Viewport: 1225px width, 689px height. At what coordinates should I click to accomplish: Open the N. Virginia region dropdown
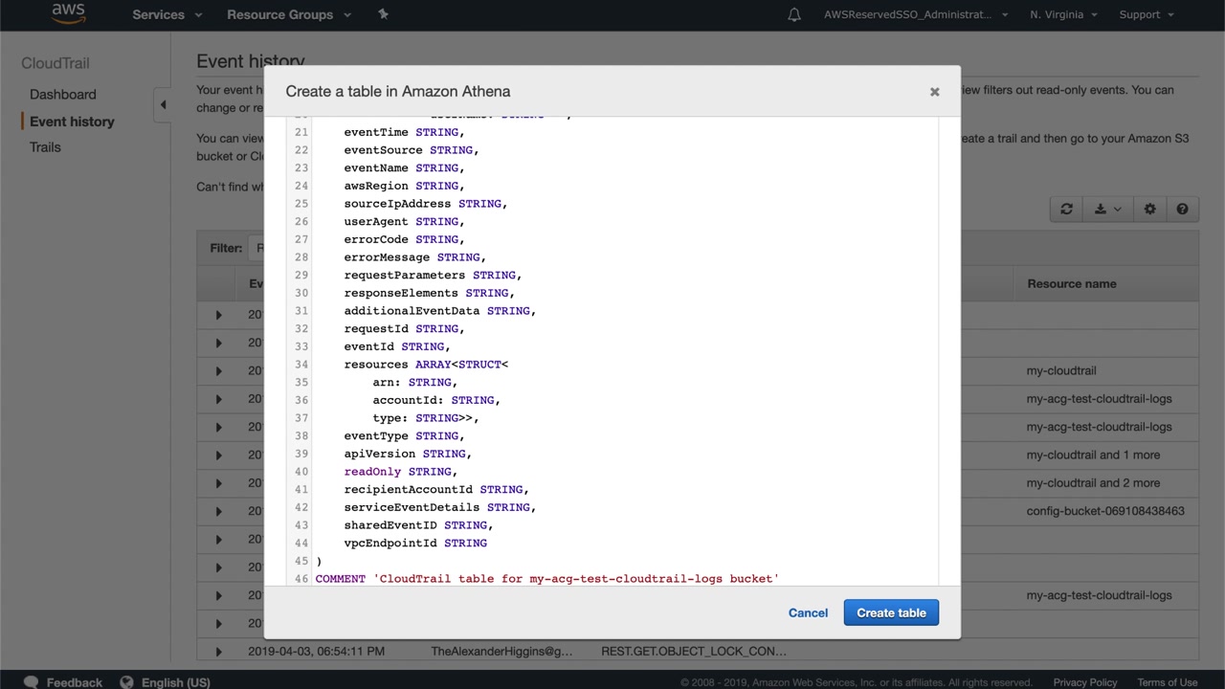[x=1063, y=14]
